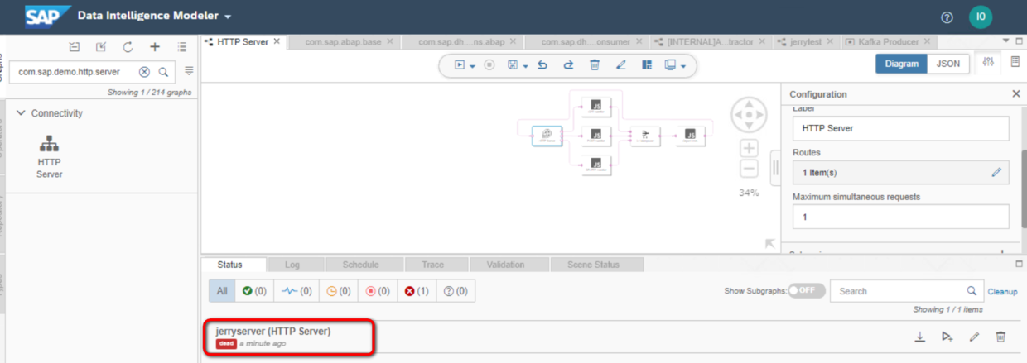Open the Log tab
The width and height of the screenshot is (1027, 363).
(292, 265)
